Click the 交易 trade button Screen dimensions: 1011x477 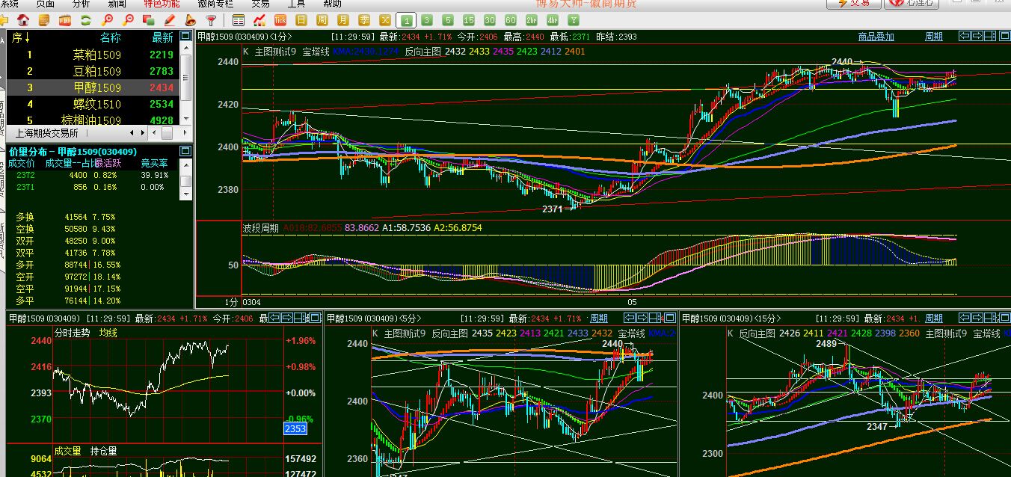pyautogui.click(x=853, y=4)
